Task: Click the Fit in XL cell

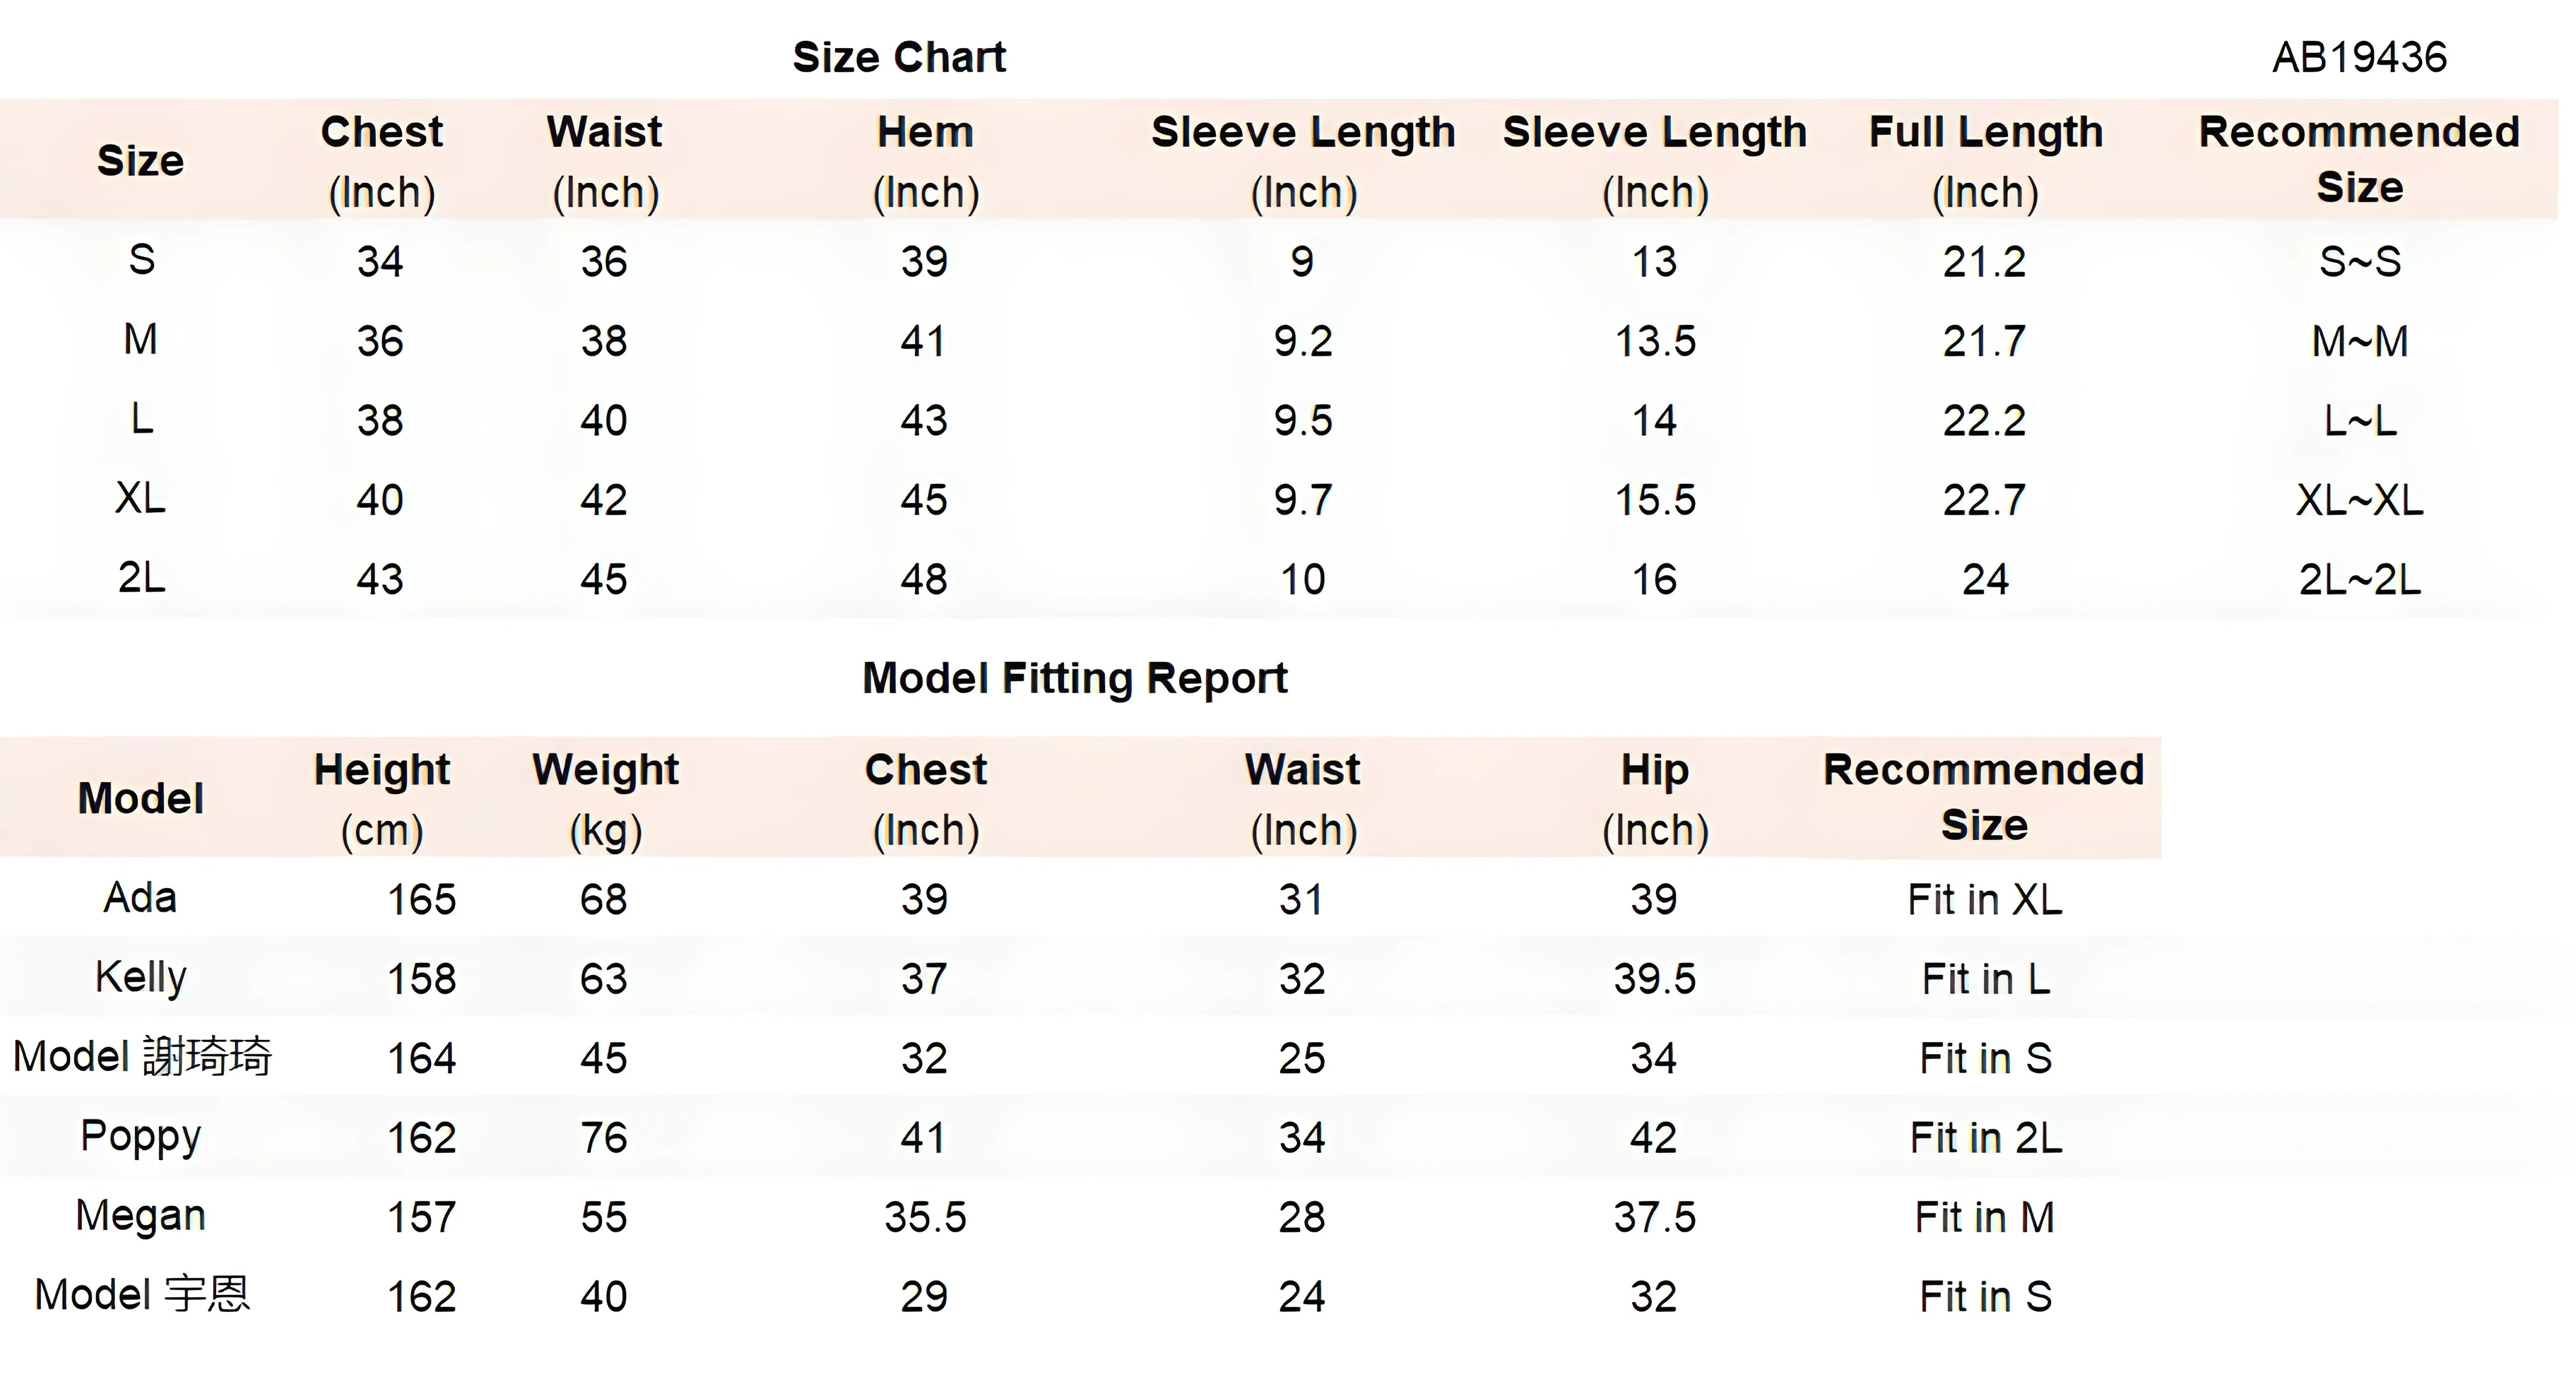Action: click(1984, 899)
